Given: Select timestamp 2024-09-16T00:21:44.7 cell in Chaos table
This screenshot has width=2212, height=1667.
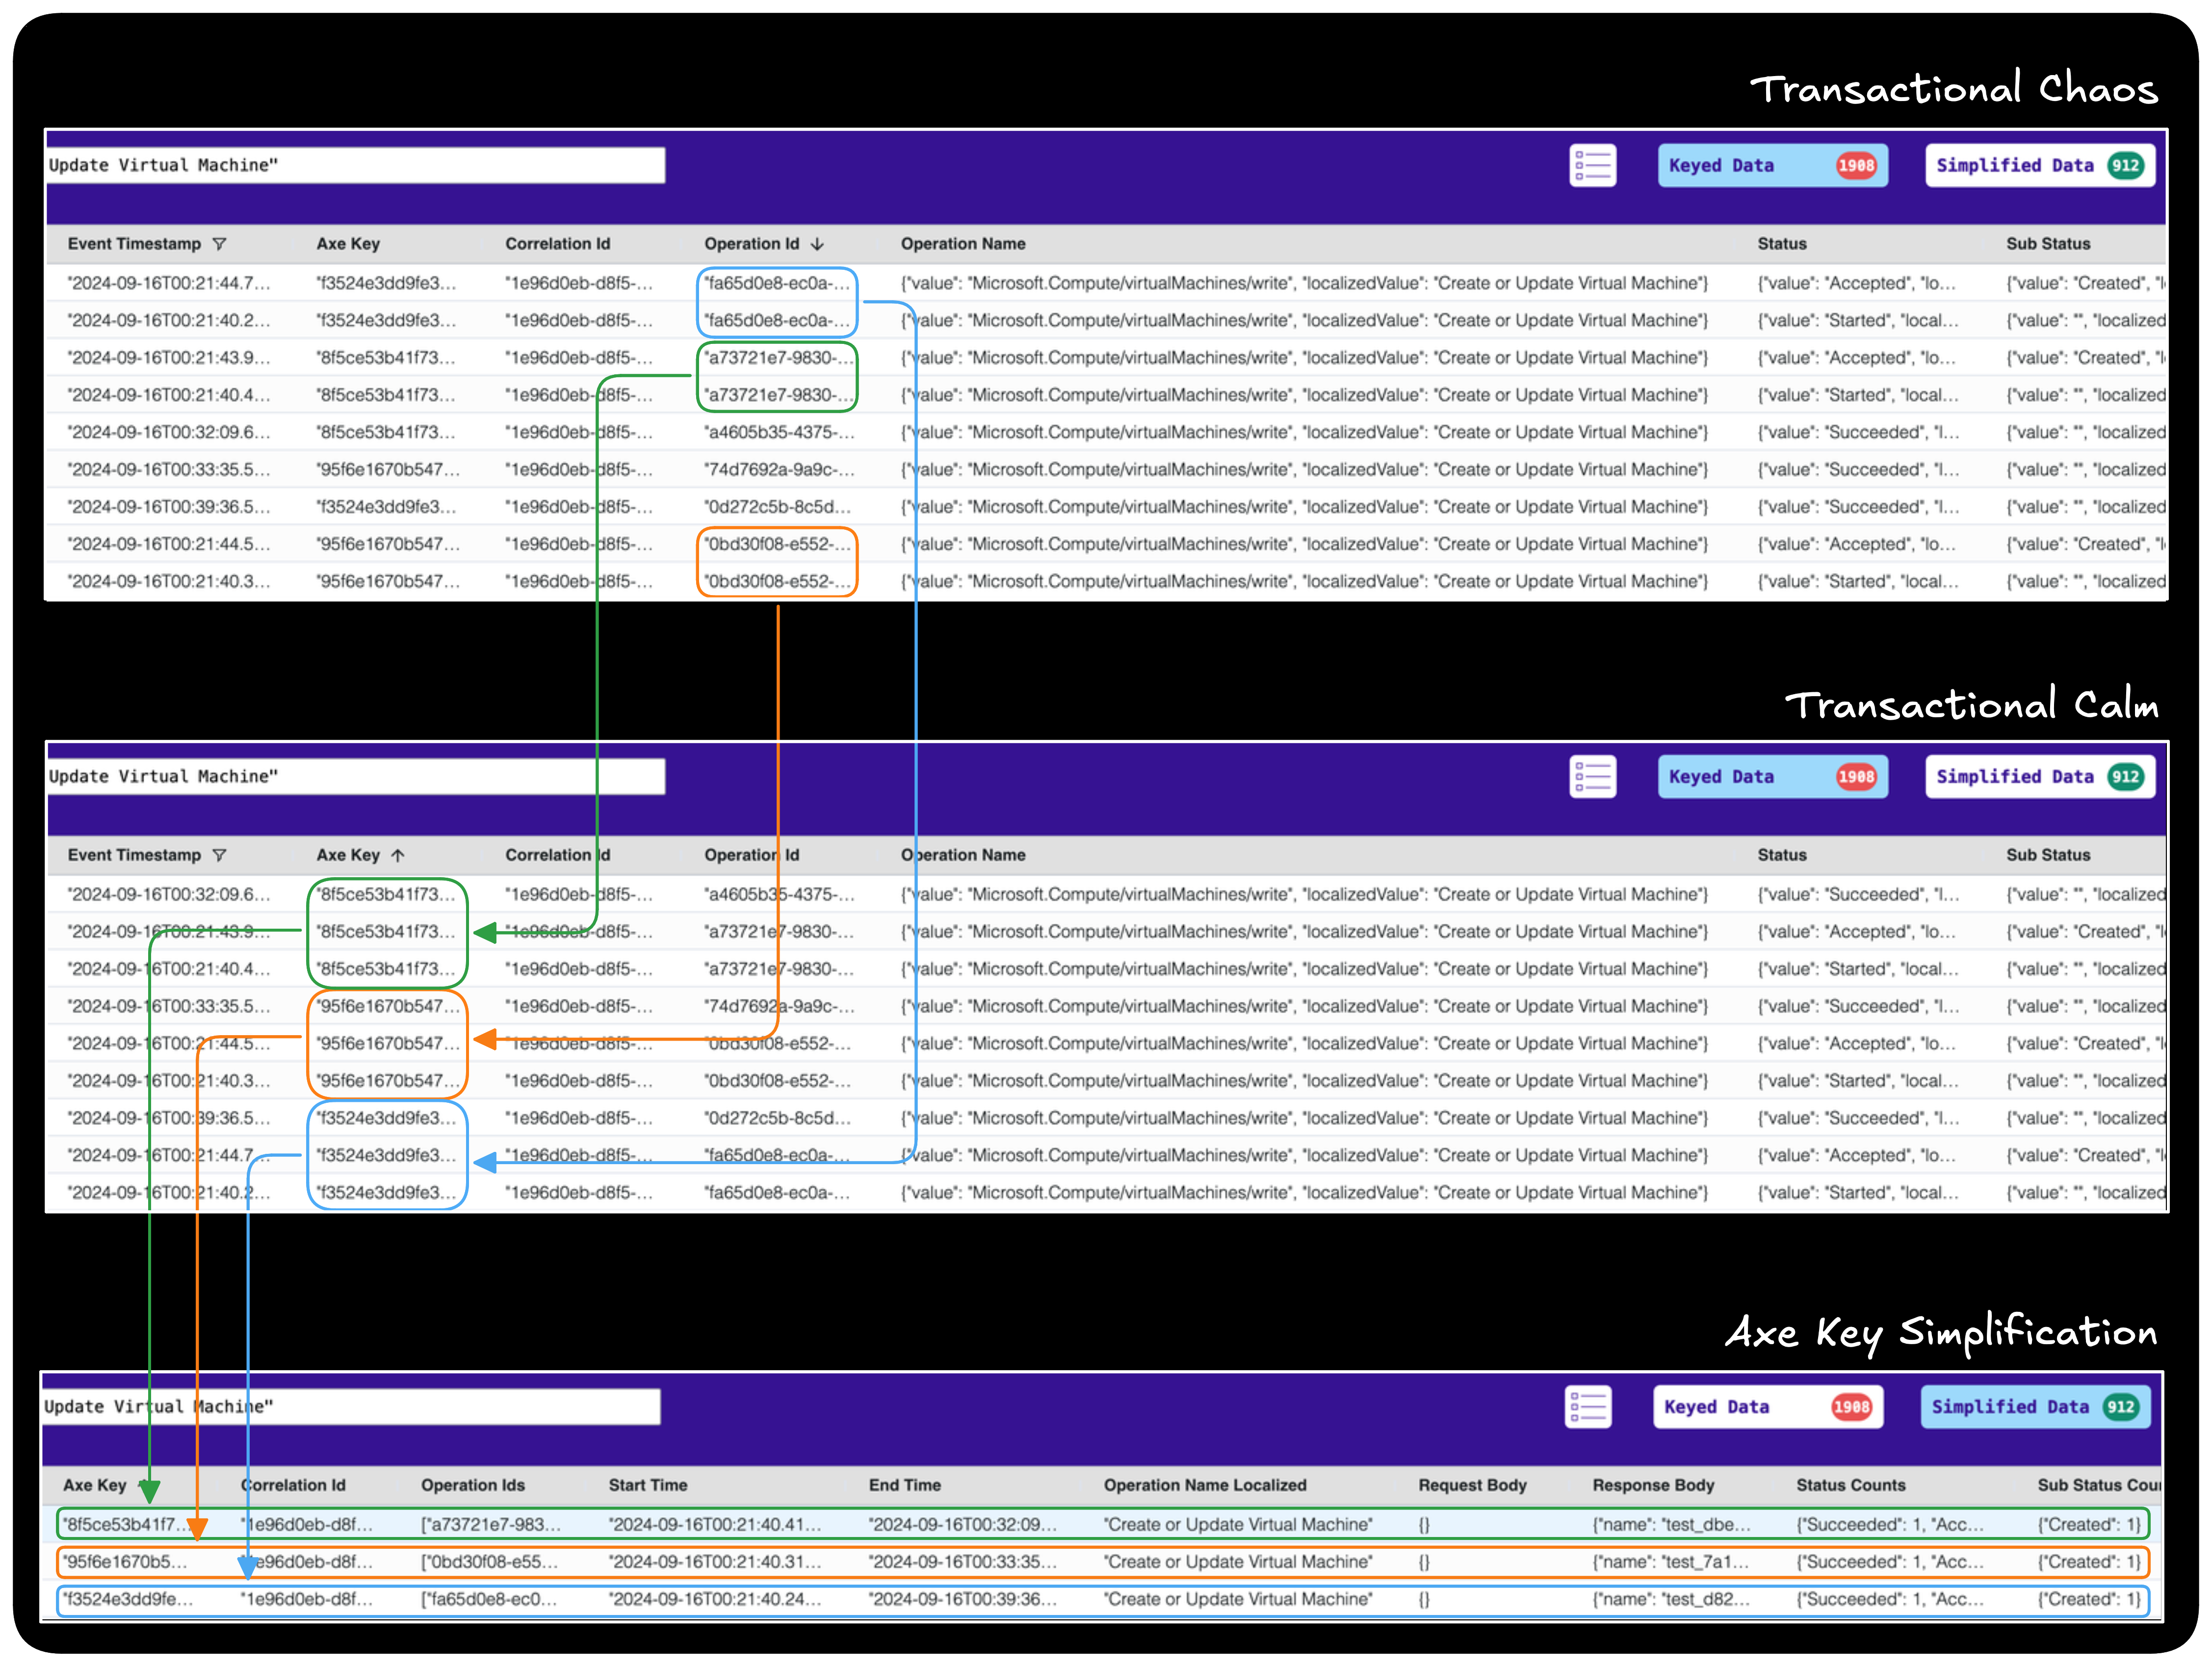Looking at the screenshot, I should click(x=169, y=283).
